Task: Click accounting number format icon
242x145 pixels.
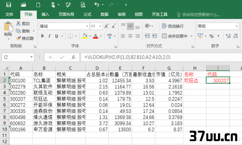Action: (200, 36)
